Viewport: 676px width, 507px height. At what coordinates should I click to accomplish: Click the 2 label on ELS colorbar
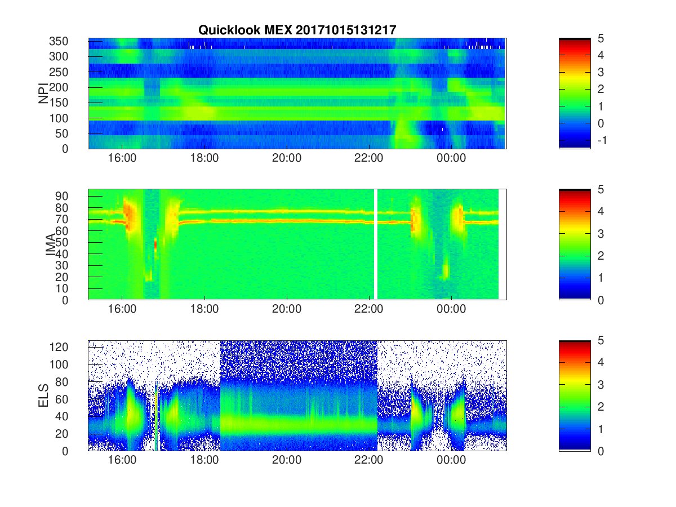coord(601,407)
